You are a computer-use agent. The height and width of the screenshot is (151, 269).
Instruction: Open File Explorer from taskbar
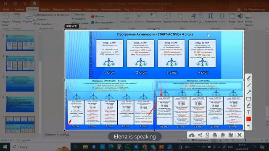point(85,147)
